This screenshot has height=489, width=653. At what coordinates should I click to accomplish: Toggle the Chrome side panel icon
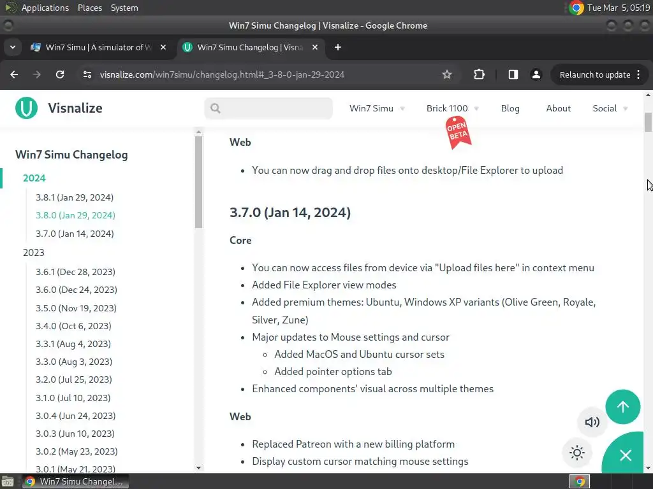(513, 74)
